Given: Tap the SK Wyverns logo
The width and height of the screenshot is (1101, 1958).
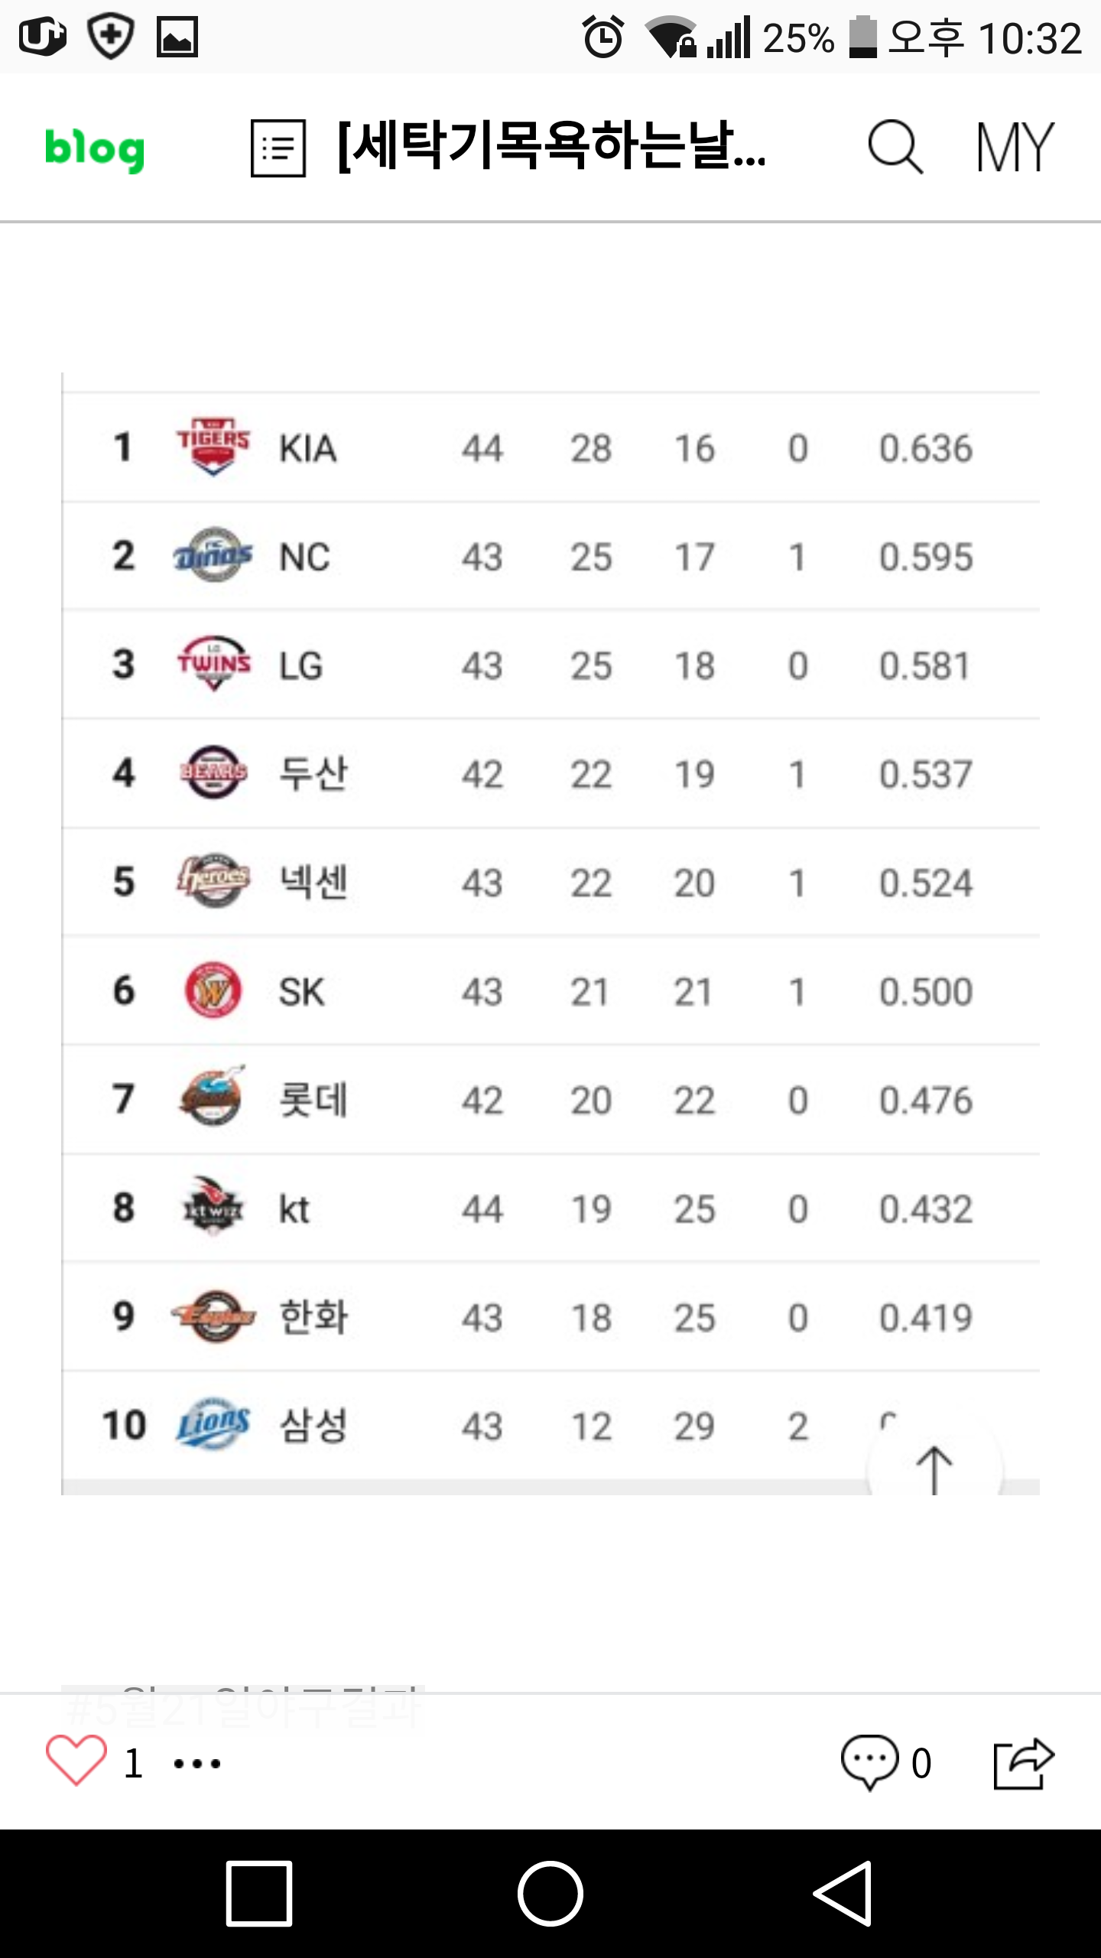Looking at the screenshot, I should click(x=213, y=990).
